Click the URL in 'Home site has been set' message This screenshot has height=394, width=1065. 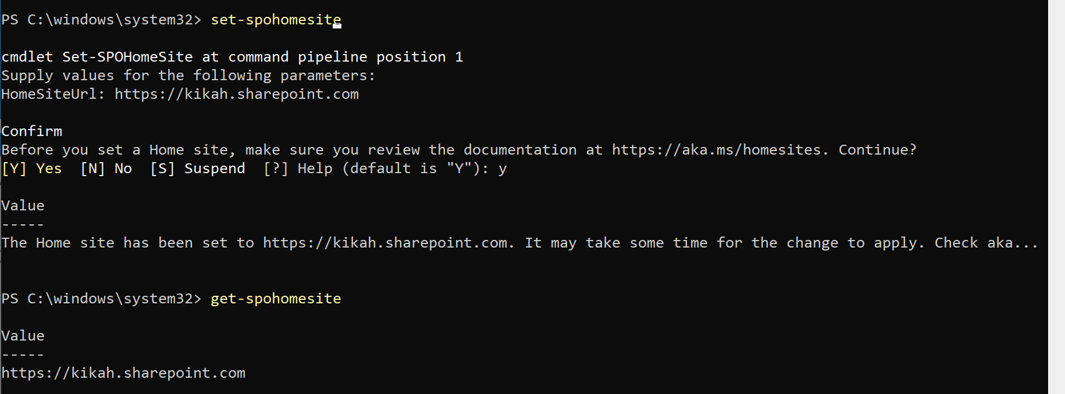click(385, 243)
